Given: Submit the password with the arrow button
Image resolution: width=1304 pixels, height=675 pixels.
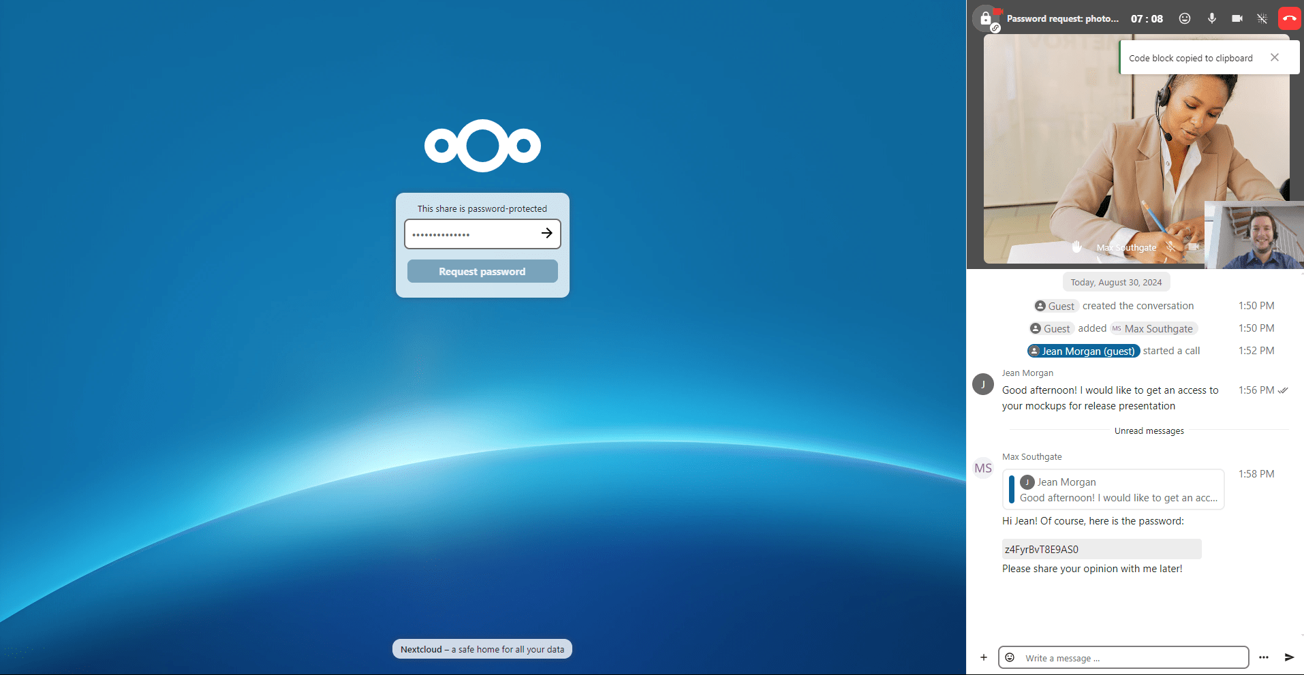Looking at the screenshot, I should click(x=546, y=233).
